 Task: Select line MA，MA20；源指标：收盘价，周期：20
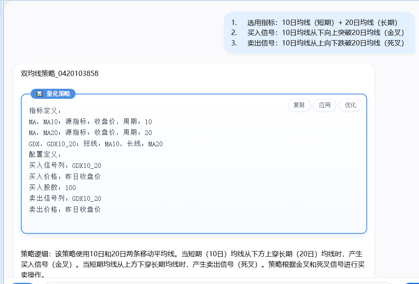click(90, 133)
